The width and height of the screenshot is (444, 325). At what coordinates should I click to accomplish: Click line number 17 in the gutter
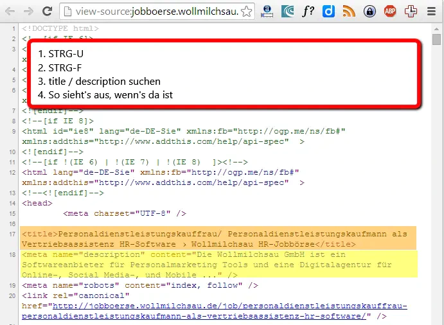tap(12, 234)
